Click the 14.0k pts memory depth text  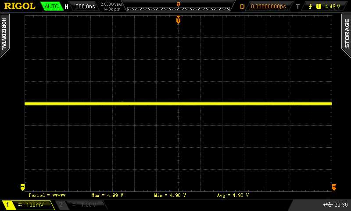[x=111, y=9]
